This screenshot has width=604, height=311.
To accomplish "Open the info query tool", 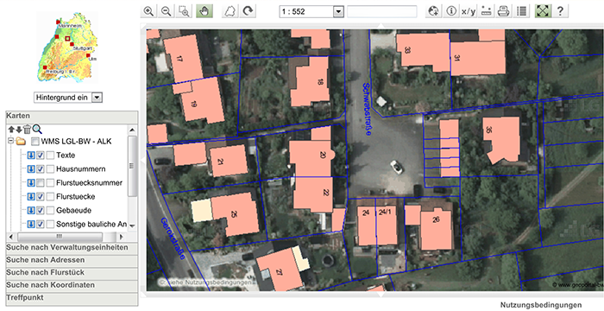I will [x=451, y=11].
